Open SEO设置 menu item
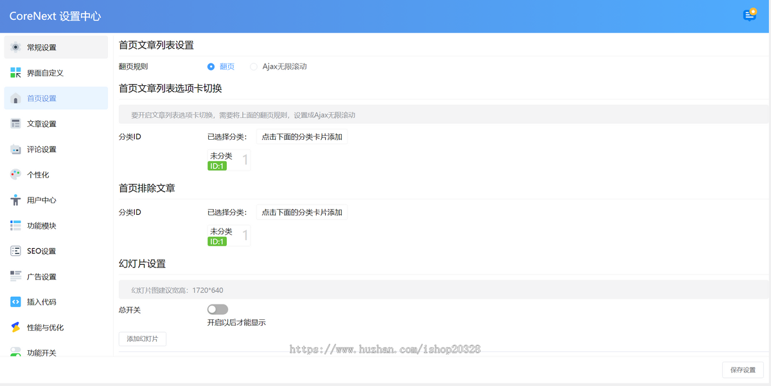 [56, 251]
